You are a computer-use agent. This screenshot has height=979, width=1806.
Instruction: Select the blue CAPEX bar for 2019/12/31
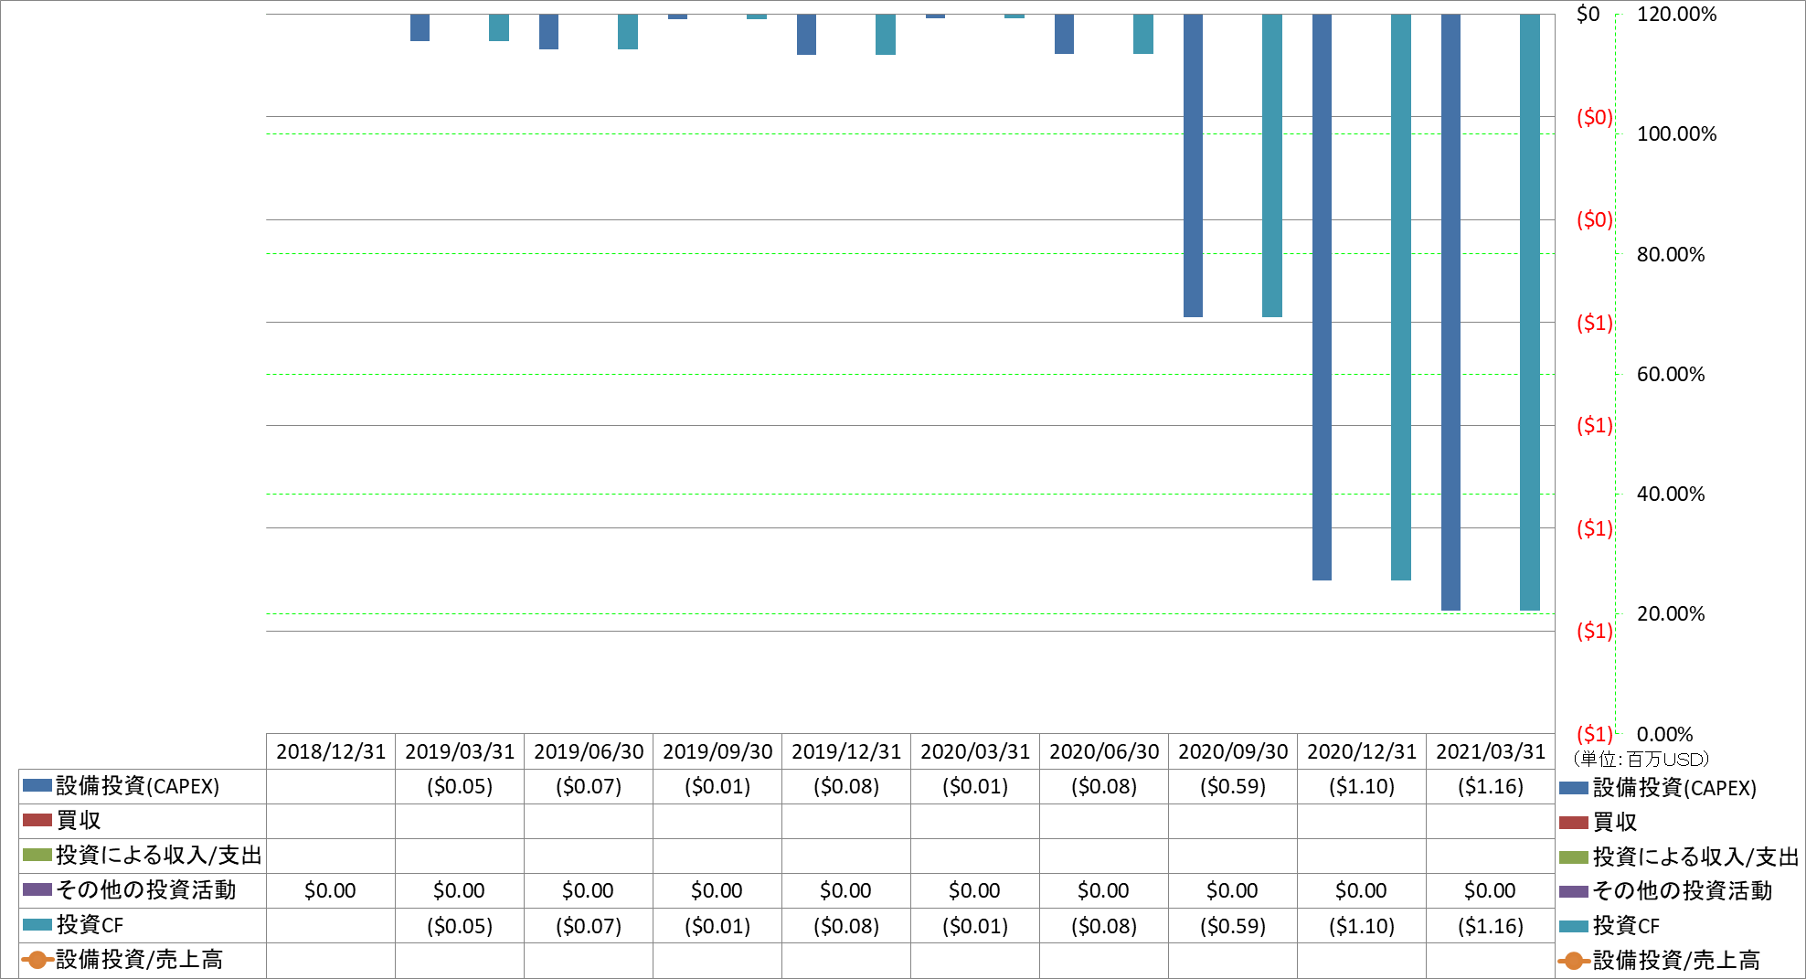click(x=806, y=34)
